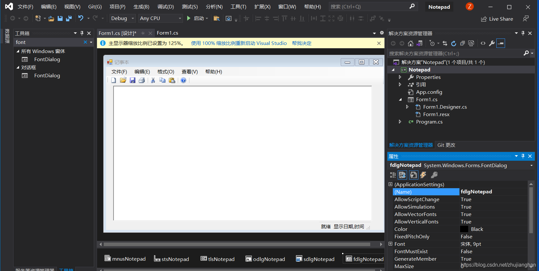This screenshot has height=271, width=539.
Task: Click the View Code angle-brackets icon
Action: (483, 43)
